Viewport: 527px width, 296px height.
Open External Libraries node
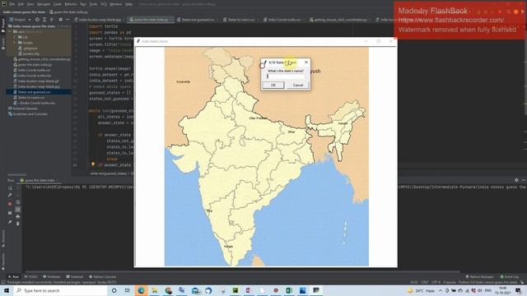[23, 109]
